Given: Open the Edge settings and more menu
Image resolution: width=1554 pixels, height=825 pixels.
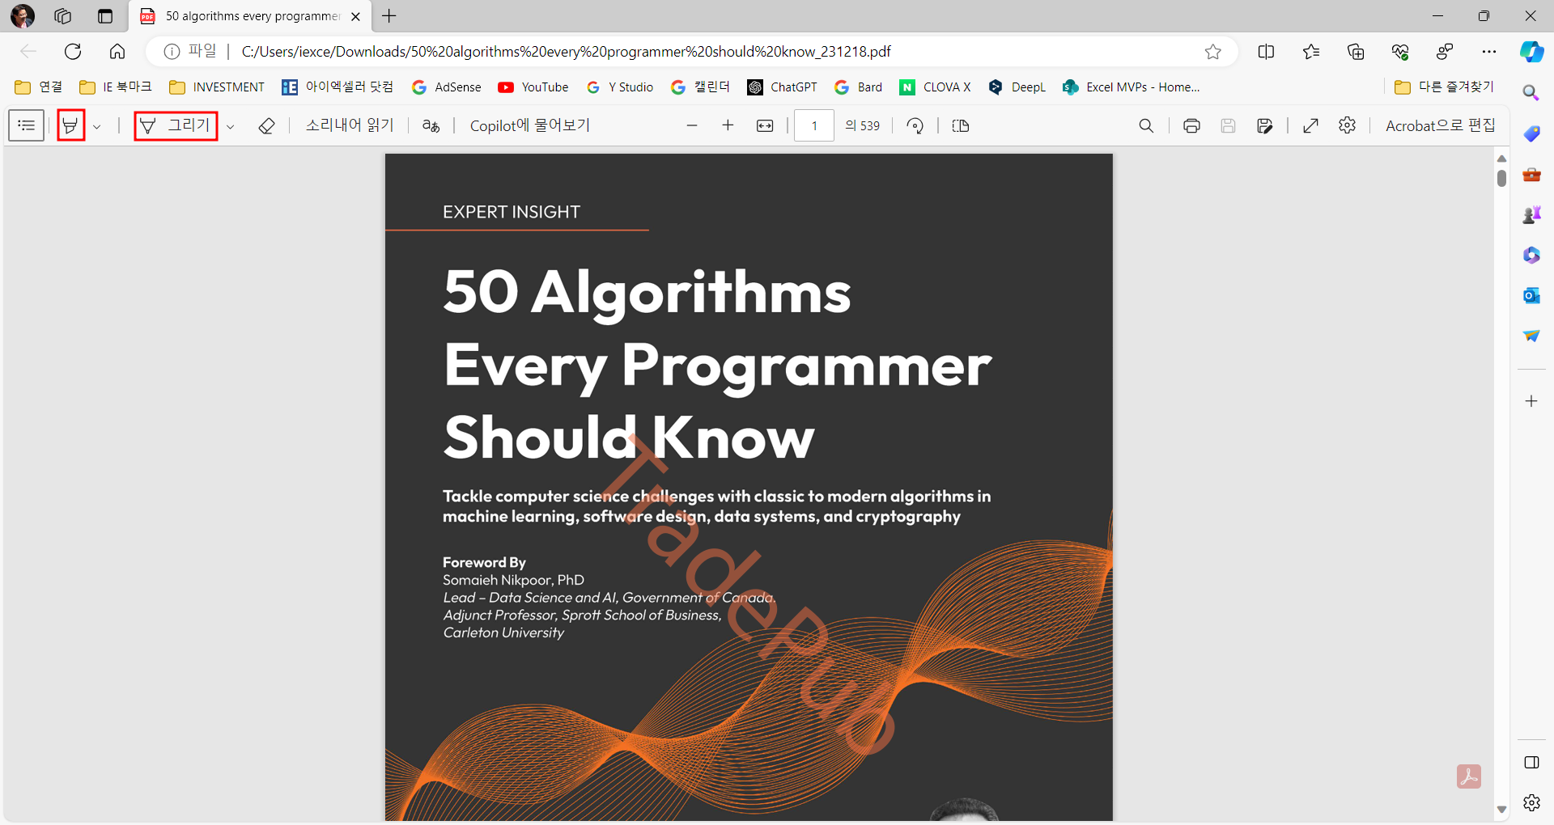Looking at the screenshot, I should pyautogui.click(x=1489, y=52).
